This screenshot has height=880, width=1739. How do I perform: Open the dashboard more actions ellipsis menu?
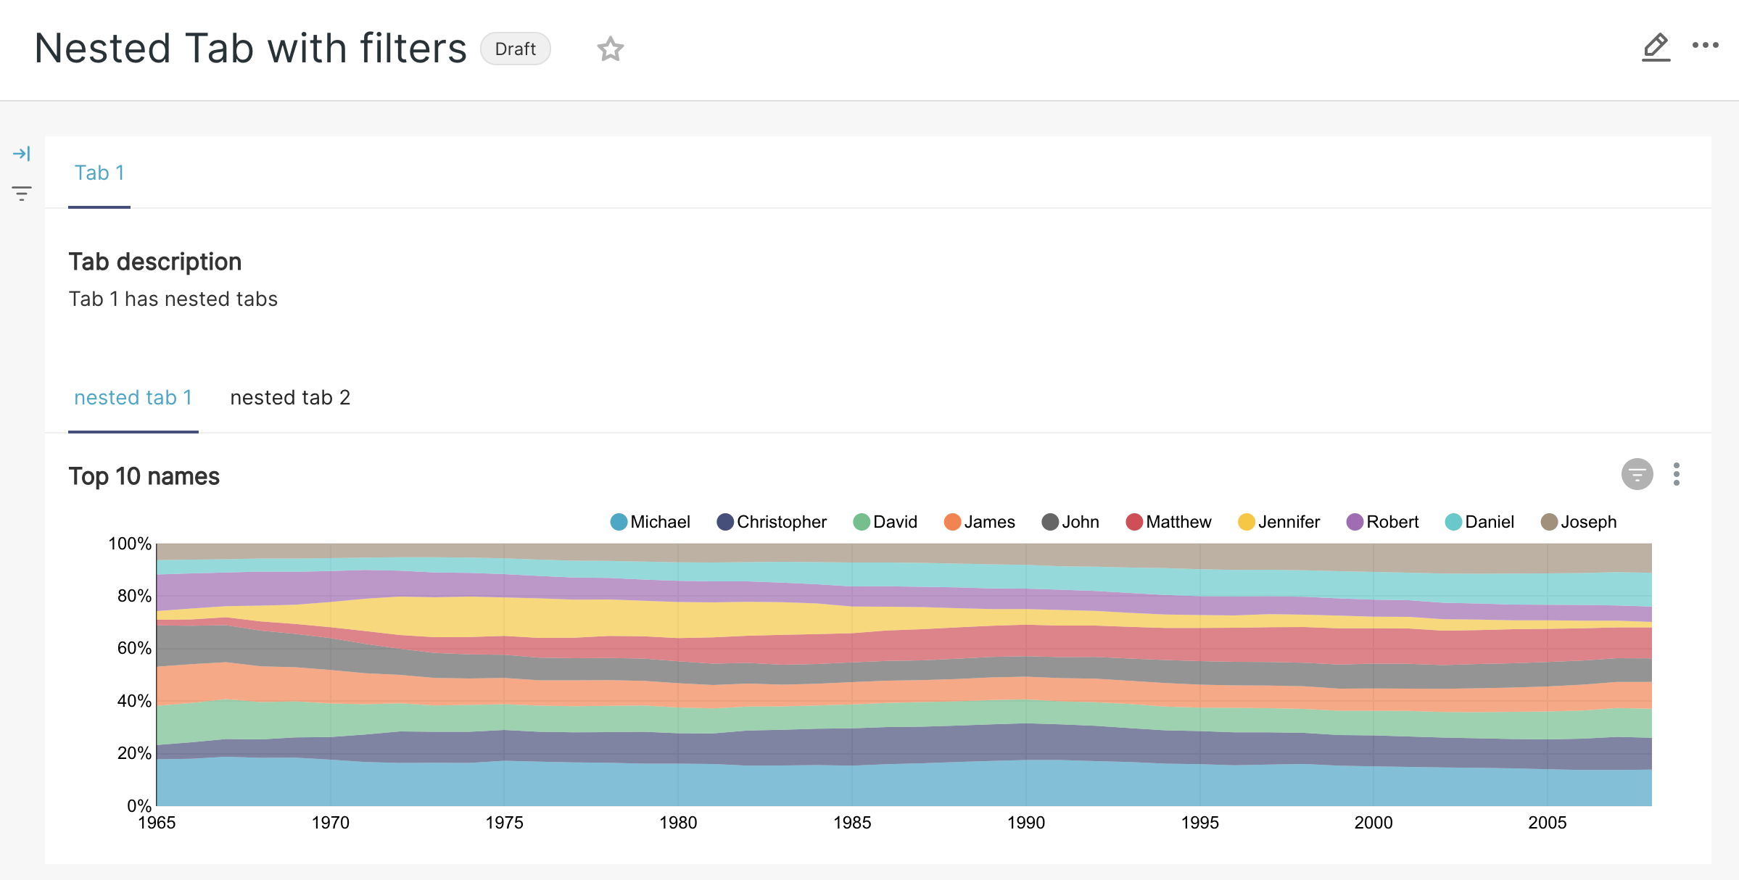pyautogui.click(x=1705, y=46)
